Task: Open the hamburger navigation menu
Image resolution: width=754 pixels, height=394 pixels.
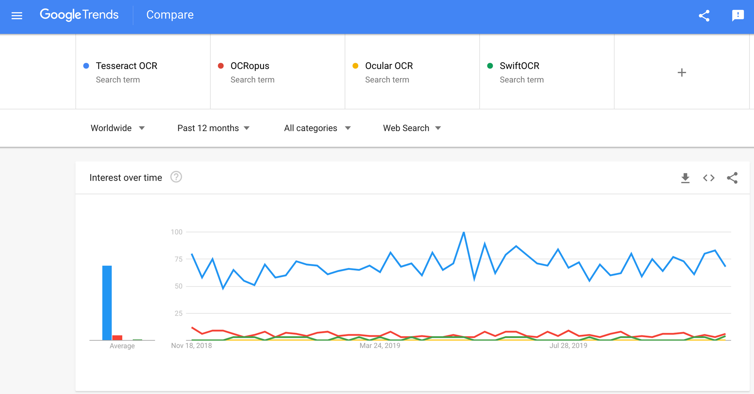Action: tap(17, 15)
